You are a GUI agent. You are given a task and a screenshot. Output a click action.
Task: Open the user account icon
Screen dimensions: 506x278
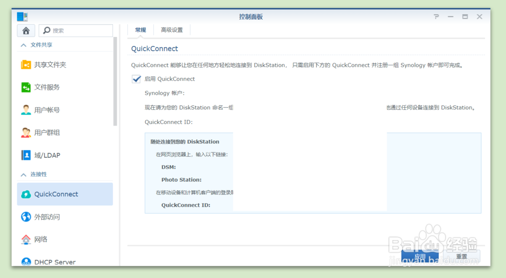26,110
